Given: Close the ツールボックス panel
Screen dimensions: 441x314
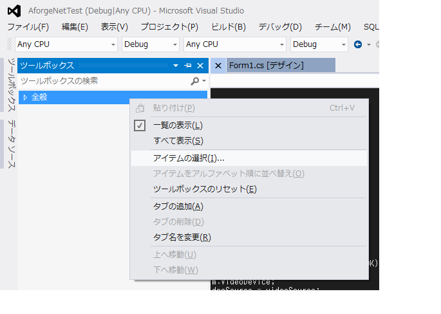Looking at the screenshot, I should tap(200, 66).
